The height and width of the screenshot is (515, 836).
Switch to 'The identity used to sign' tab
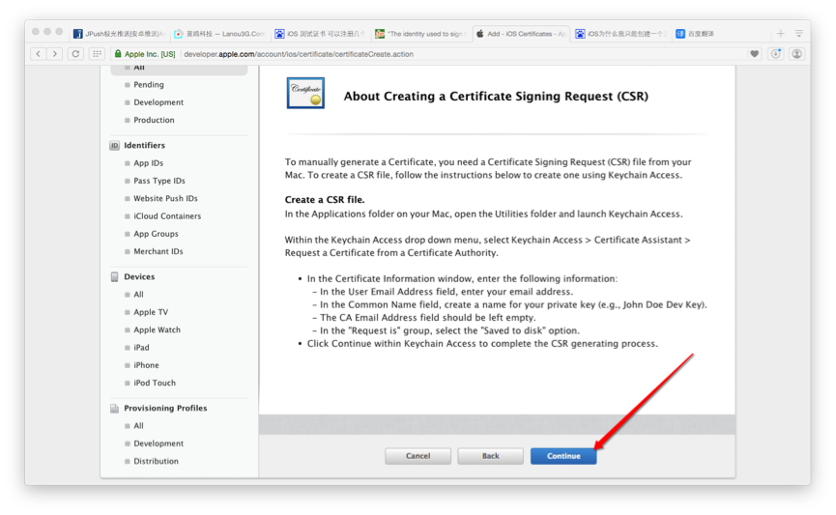[x=421, y=34]
